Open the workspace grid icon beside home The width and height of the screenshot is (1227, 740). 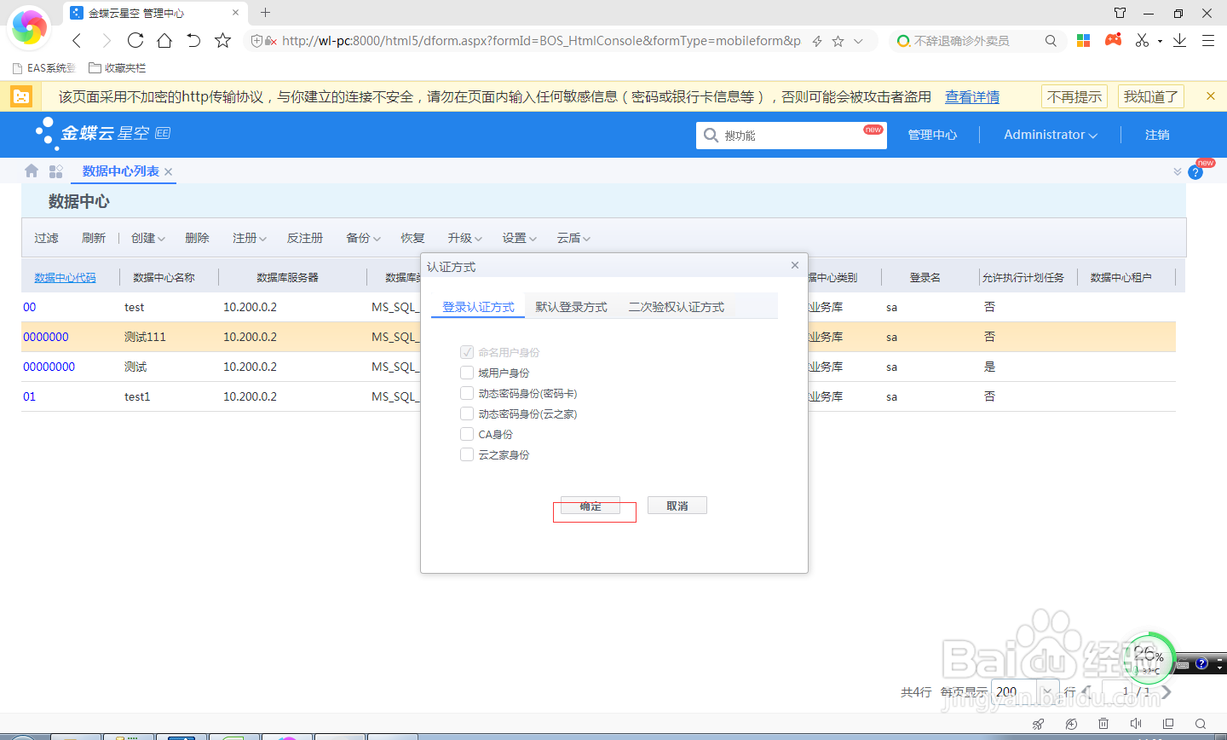55,171
